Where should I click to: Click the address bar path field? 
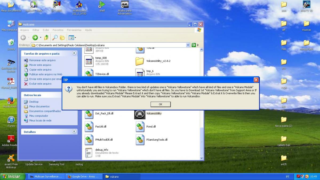click(110, 45)
